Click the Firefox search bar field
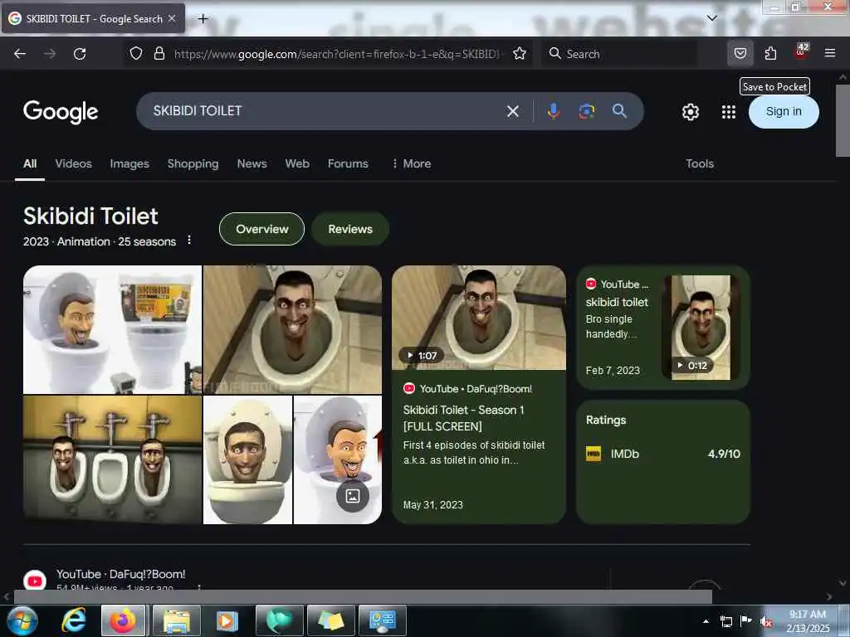 618,54
